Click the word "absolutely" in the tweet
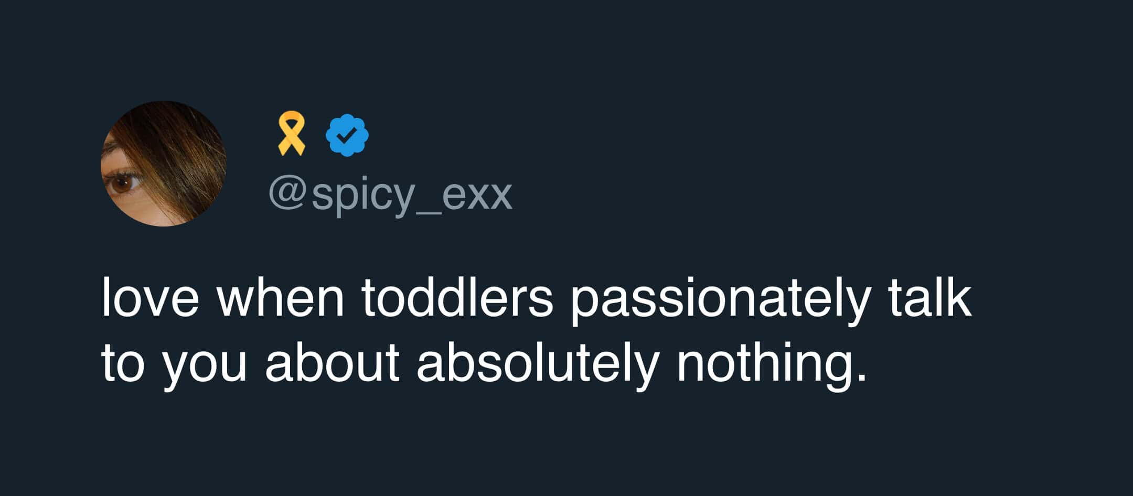1133x496 pixels. click(537, 363)
